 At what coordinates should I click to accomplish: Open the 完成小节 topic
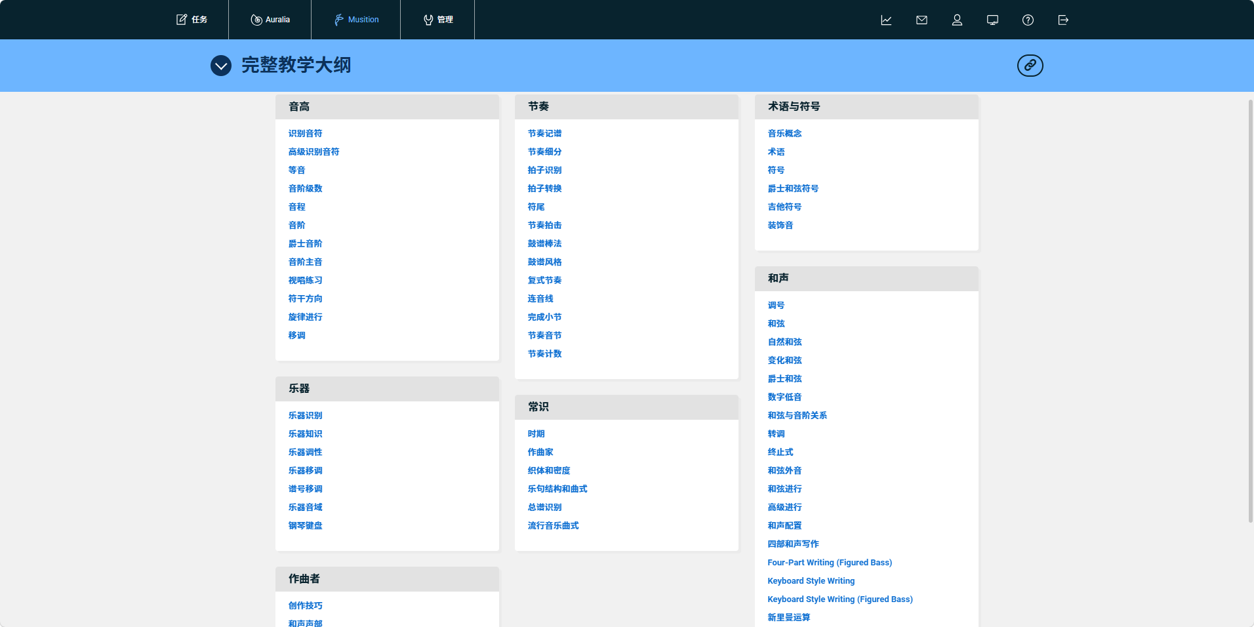point(544,317)
